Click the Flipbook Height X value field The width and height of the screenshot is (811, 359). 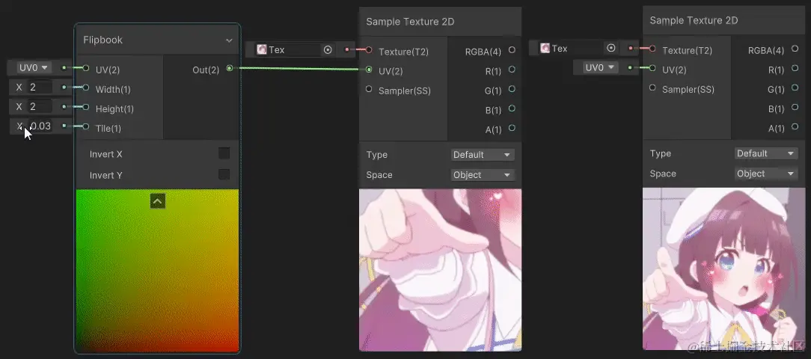pyautogui.click(x=40, y=106)
